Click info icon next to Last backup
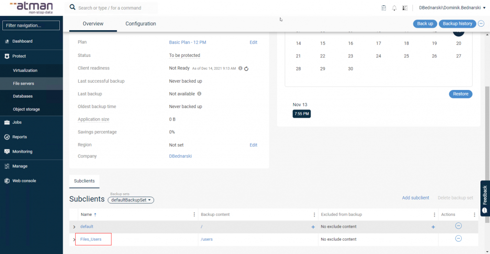 (199, 94)
